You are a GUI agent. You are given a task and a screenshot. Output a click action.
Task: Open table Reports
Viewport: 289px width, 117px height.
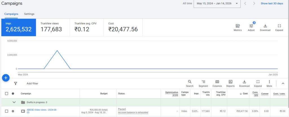coord(230,83)
